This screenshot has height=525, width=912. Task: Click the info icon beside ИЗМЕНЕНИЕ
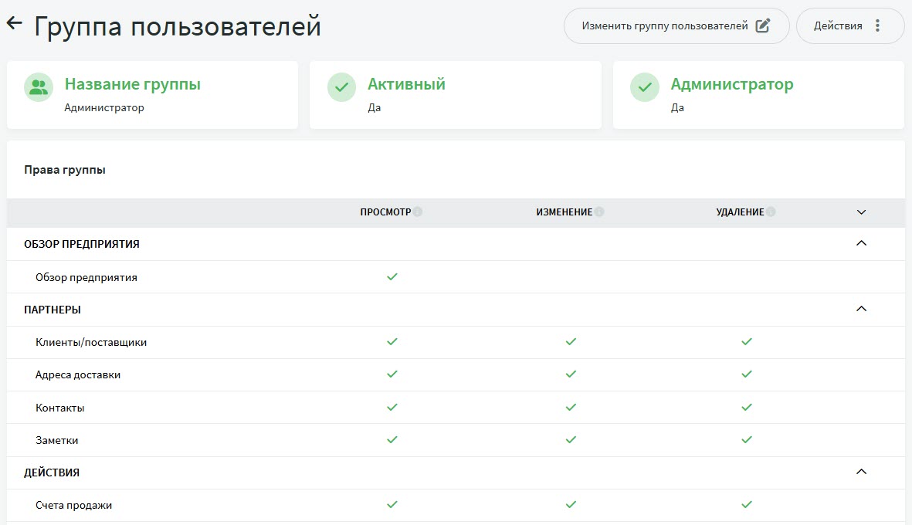pos(599,212)
